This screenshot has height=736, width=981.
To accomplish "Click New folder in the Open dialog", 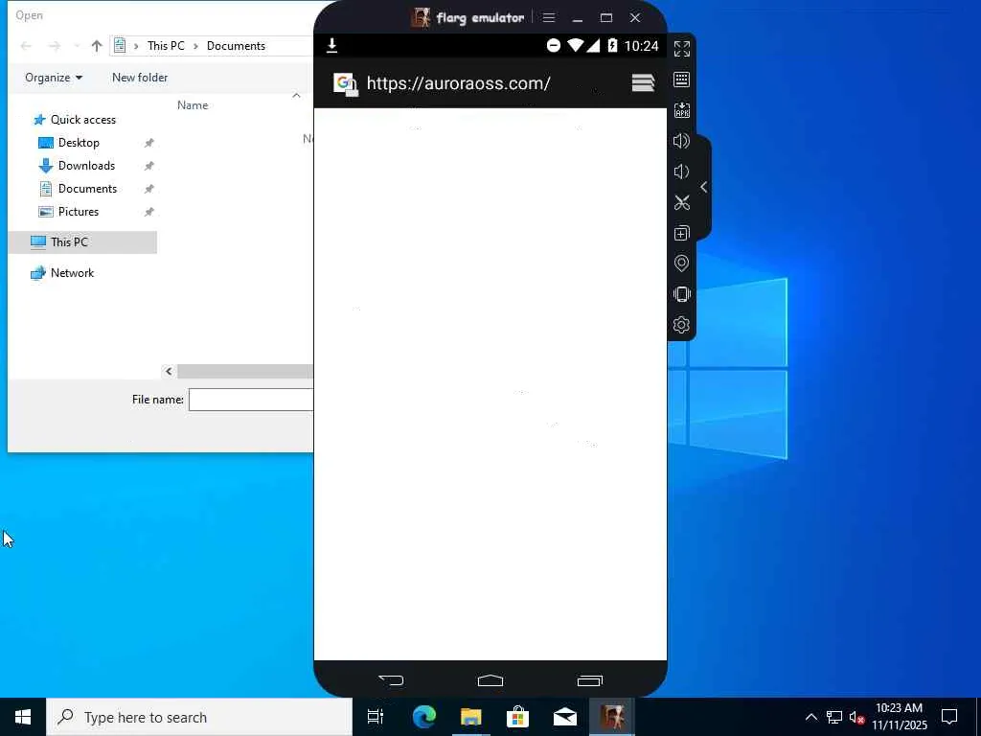I will tap(140, 78).
